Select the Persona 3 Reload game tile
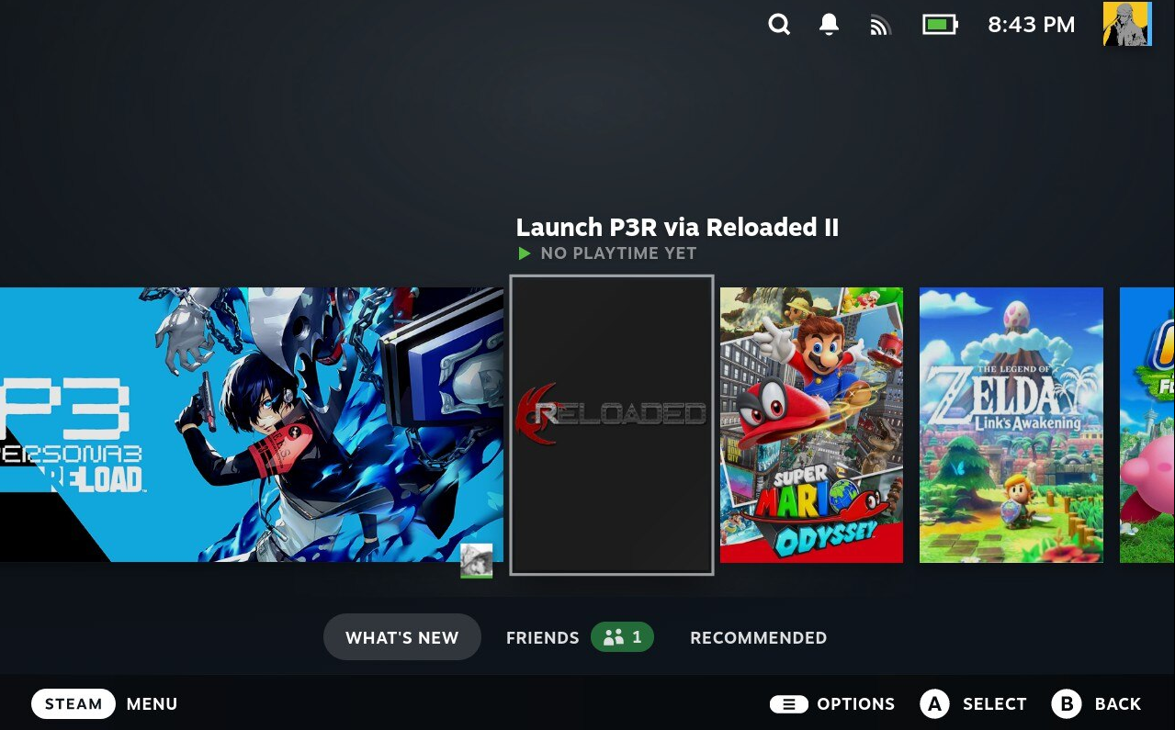 pyautogui.click(x=252, y=424)
